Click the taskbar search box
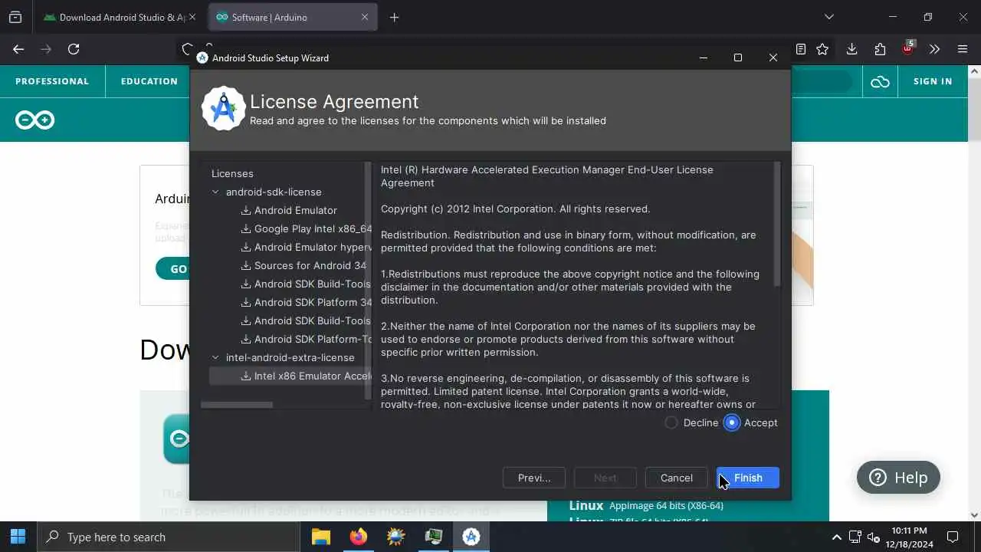981x552 pixels. (169, 537)
